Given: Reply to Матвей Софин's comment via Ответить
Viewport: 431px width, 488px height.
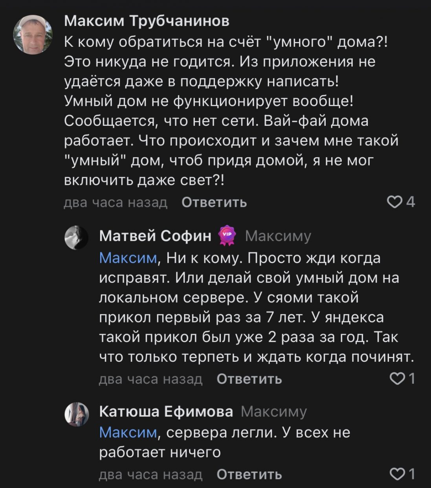Looking at the screenshot, I should 249,379.
